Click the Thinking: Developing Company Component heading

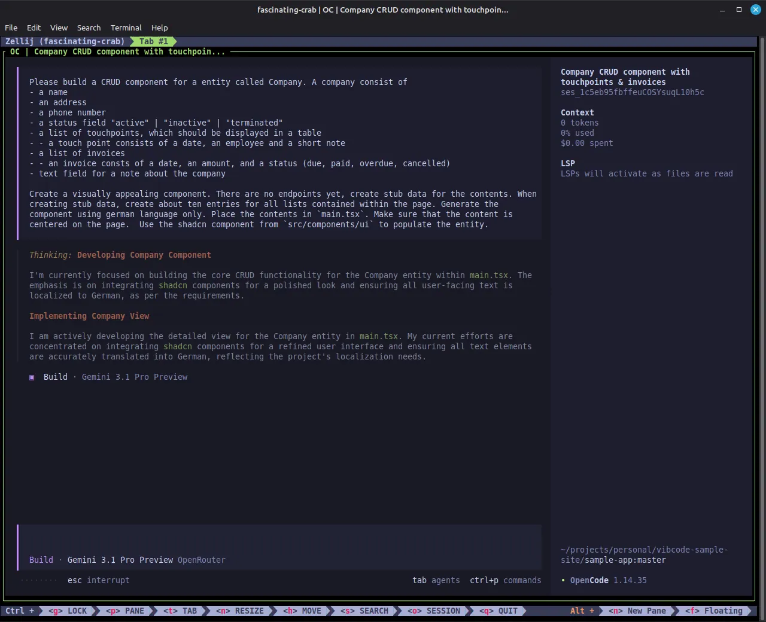click(x=120, y=255)
